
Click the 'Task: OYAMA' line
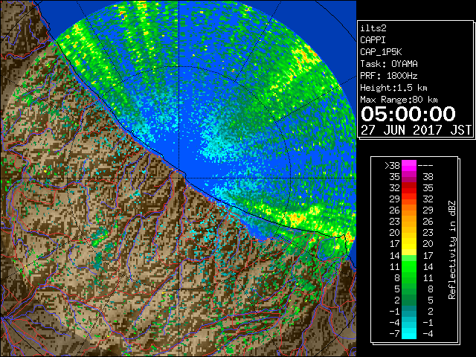(x=389, y=64)
